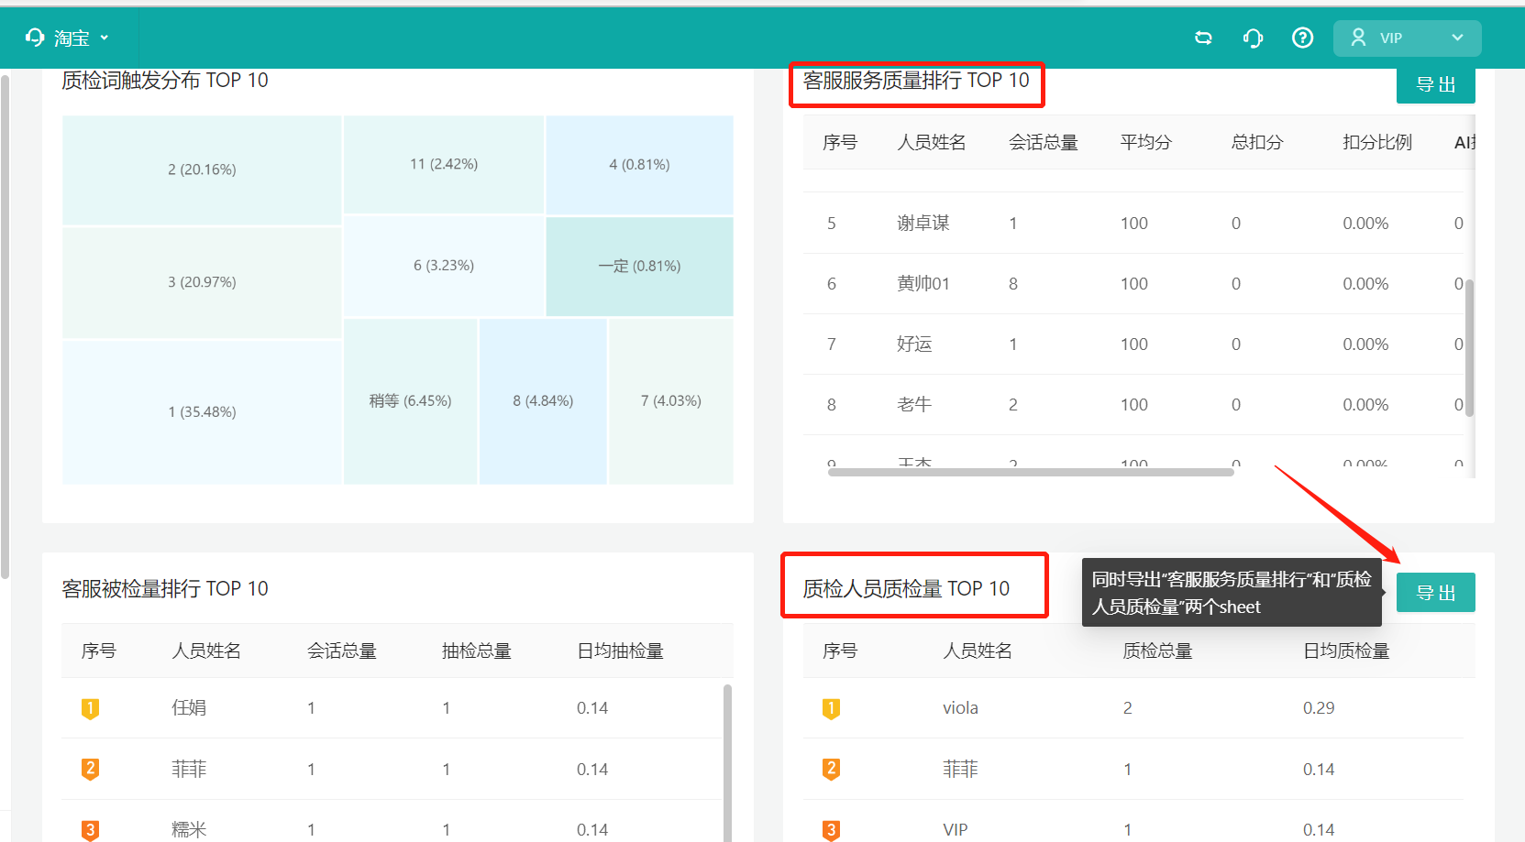Screen dimensions: 1525x842
Task: Click treemap tile 4 (0.81%)
Action: [639, 165]
